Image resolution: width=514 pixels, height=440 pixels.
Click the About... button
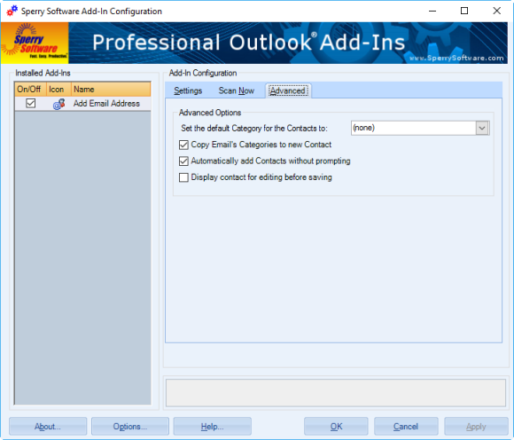[x=48, y=426]
